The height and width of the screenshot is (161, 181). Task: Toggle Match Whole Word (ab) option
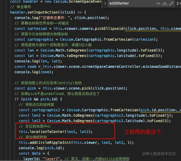pos(165,3)
